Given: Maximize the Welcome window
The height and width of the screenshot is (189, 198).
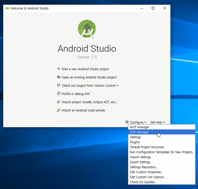Looking at the screenshot, I should coord(153,8).
